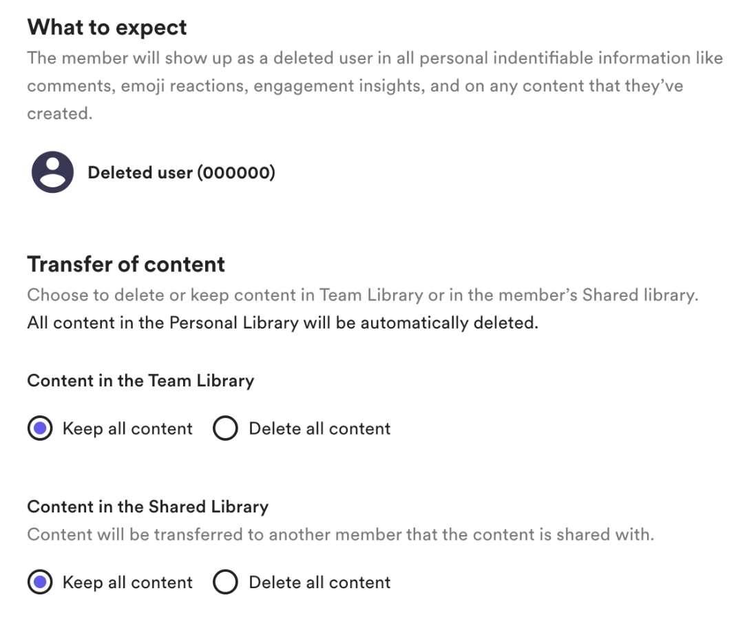Select Keep all content radio for Team Library

pos(40,428)
